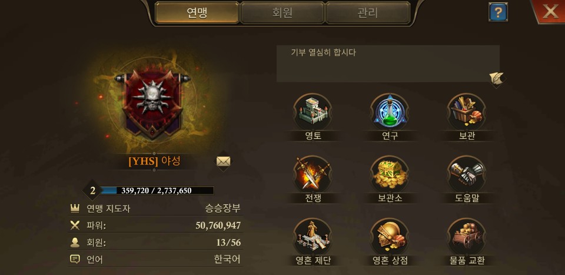This screenshot has width=565, height=275.
Task: Open the 영혼 상점 shop icon
Action: click(390, 237)
